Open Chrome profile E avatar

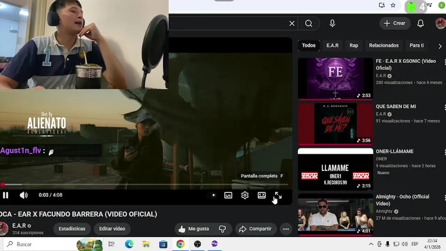442,5
